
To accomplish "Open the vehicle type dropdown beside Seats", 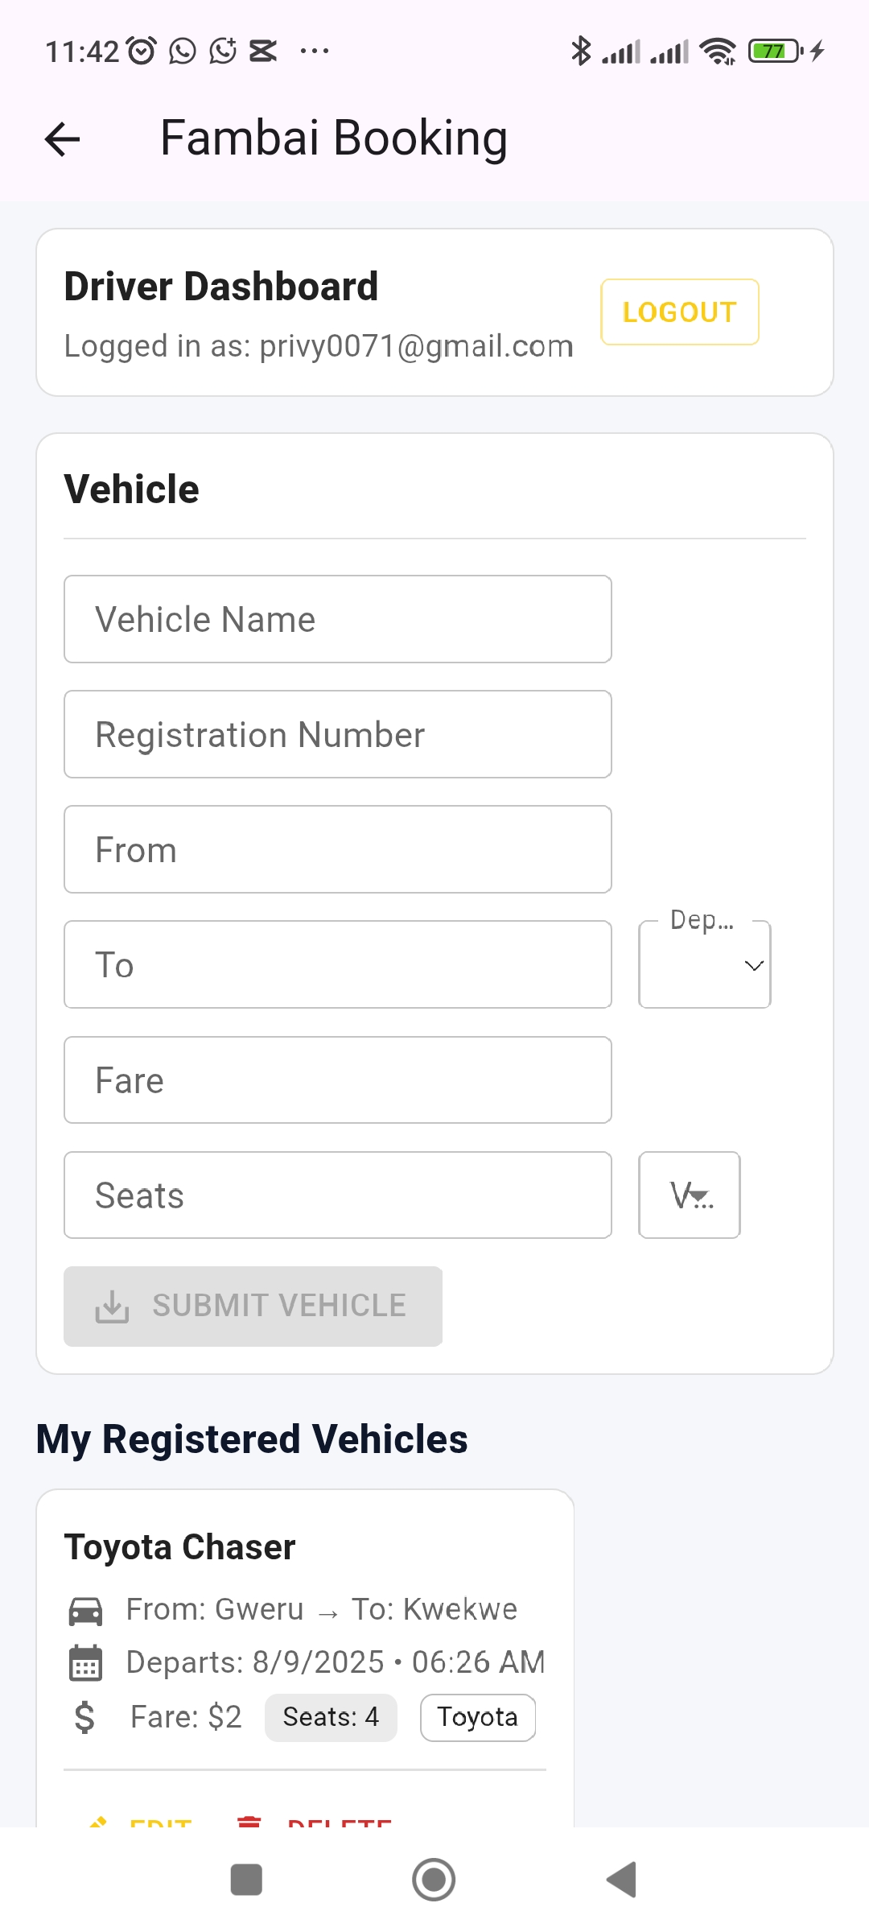I will click(690, 1195).
